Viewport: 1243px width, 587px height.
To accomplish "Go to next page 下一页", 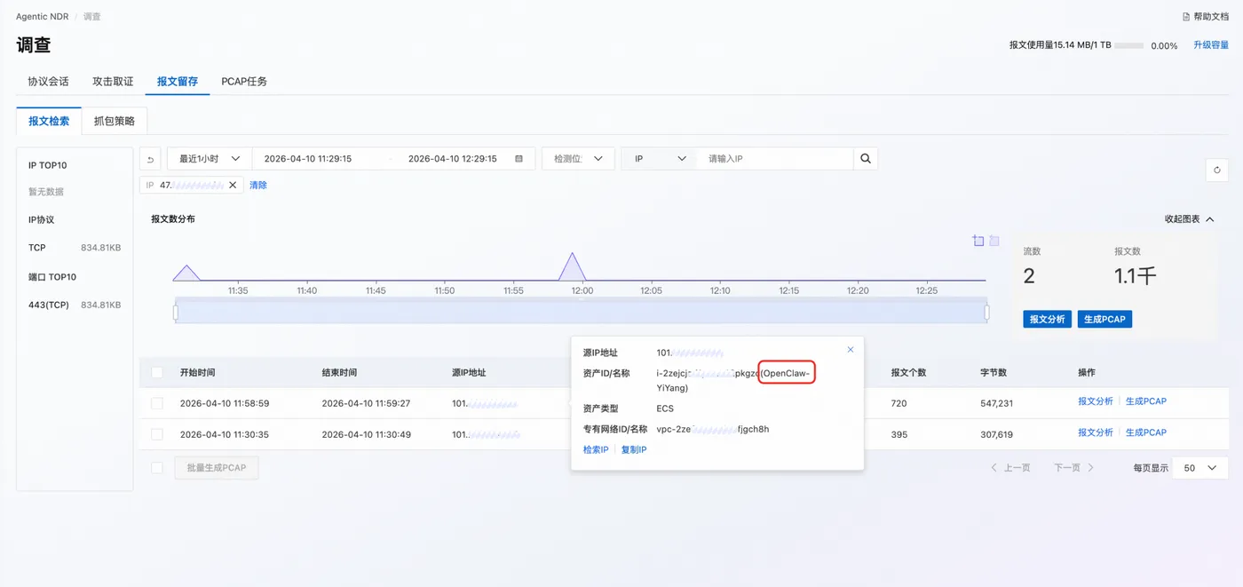I will pyautogui.click(x=1074, y=468).
